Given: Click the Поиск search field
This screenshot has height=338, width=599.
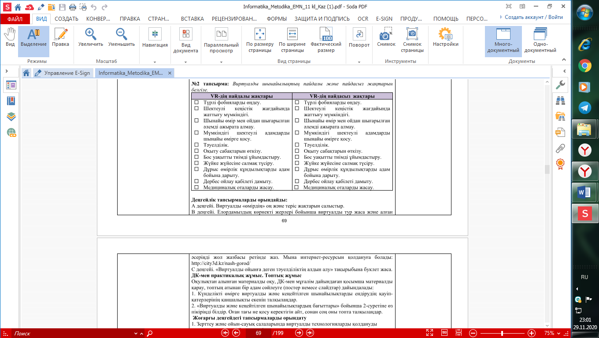Looking at the screenshot, I should point(73,333).
